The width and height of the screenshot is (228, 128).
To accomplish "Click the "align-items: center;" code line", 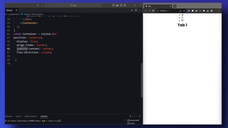I will pos(32,45).
